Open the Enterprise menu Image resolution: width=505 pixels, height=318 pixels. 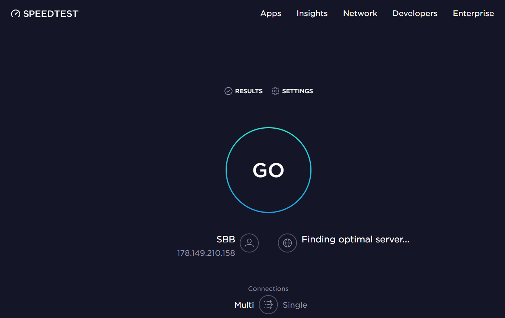[473, 13]
